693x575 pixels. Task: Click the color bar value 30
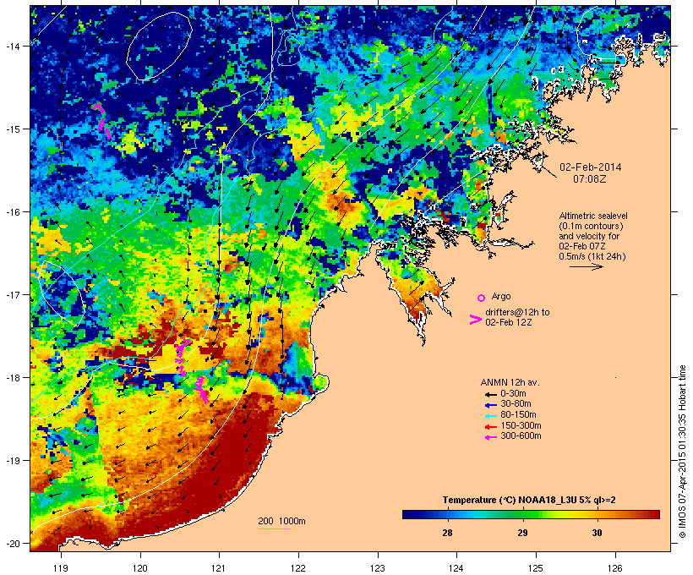point(597,533)
